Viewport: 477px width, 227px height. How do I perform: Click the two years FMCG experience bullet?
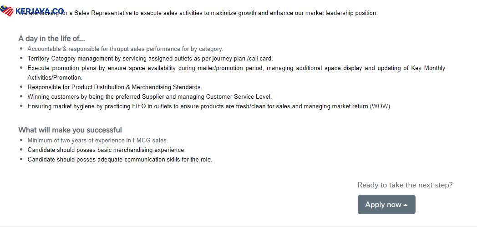[x=97, y=141]
